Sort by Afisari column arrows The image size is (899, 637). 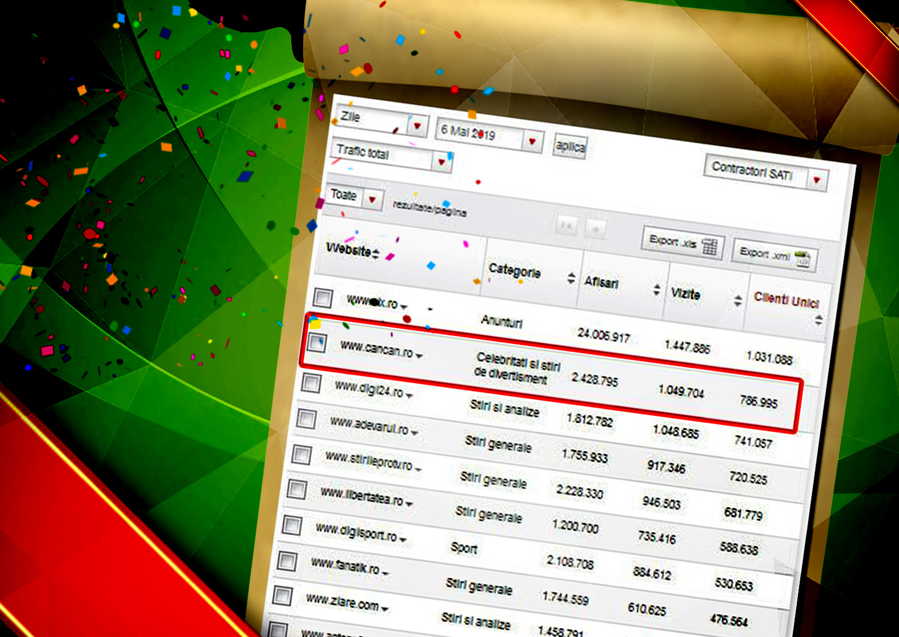point(656,289)
